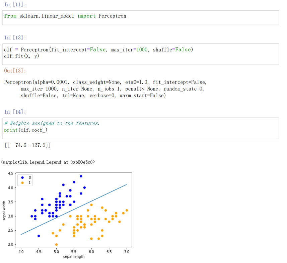This screenshot has width=287, height=263.
Task: Click the 'sepal length' x-axis label
Action: (74, 257)
